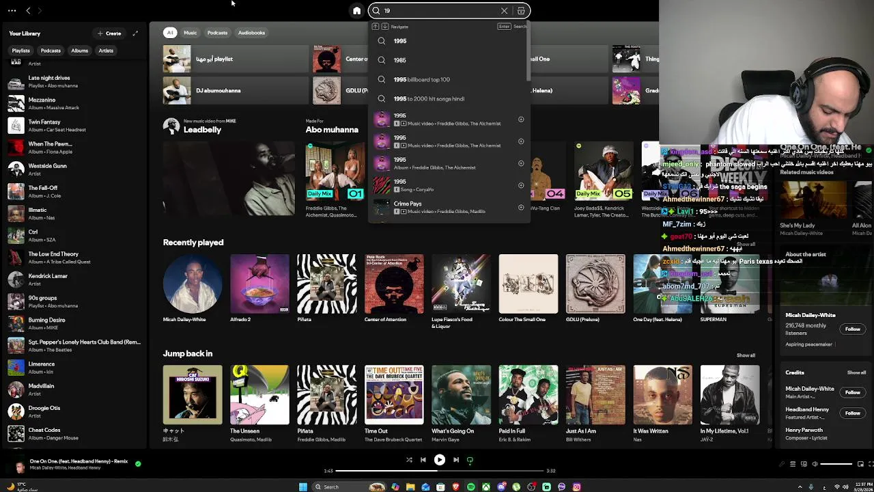Open Spotify icon in taskbar
This screenshot has height=492, width=874.
[x=470, y=487]
